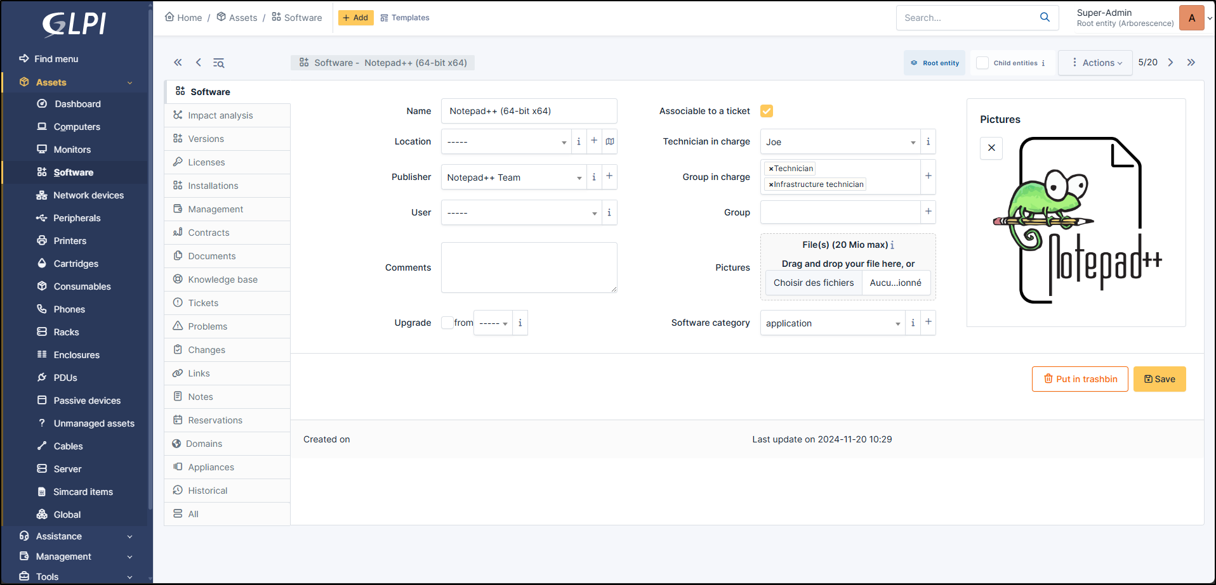Remove the Notepad++ picture with X
Image resolution: width=1216 pixels, height=585 pixels.
click(991, 148)
